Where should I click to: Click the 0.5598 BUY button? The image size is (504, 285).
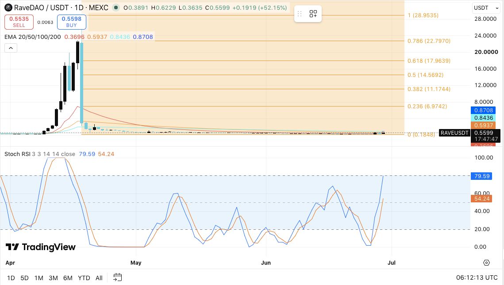tap(71, 22)
